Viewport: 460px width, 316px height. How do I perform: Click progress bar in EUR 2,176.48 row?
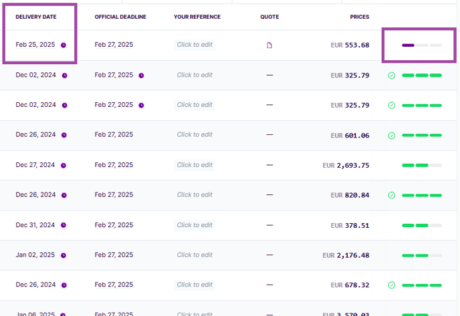[x=421, y=255]
